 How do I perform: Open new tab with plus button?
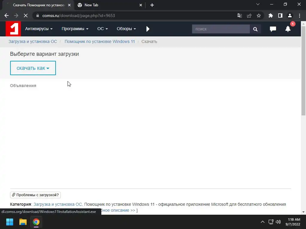pyautogui.click(x=152, y=5)
